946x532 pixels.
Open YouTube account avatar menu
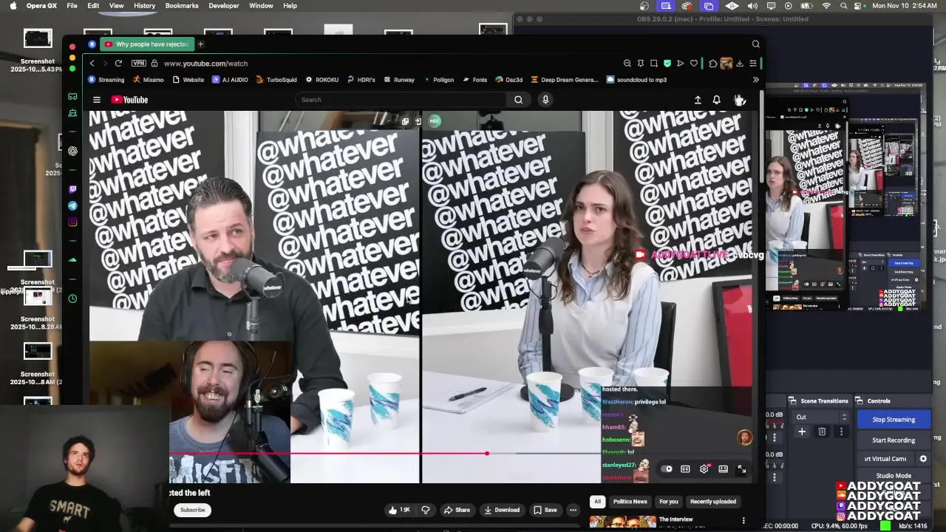(x=739, y=100)
